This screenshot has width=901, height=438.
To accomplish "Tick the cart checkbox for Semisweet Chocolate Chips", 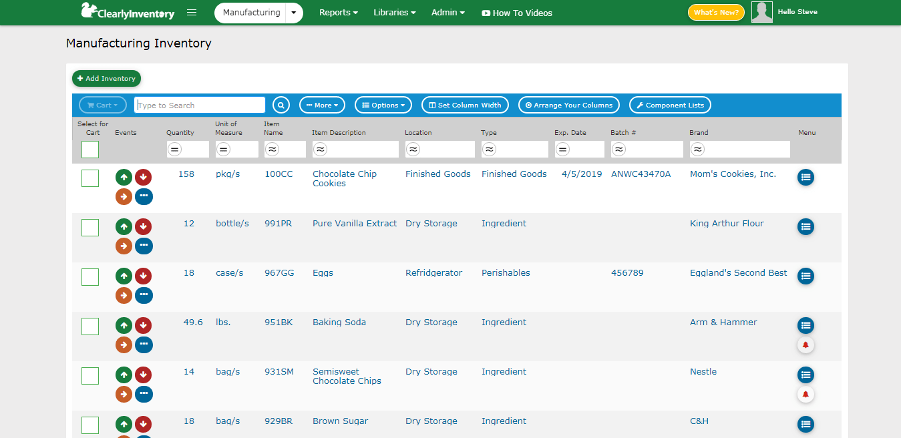I will click(x=89, y=375).
